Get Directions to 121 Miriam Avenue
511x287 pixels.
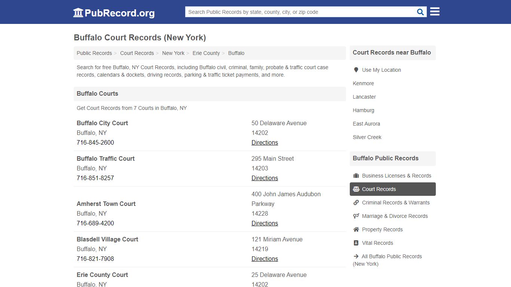pyautogui.click(x=264, y=259)
